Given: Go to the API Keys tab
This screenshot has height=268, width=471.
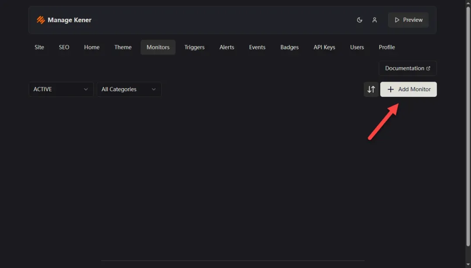Looking at the screenshot, I should [x=324, y=47].
